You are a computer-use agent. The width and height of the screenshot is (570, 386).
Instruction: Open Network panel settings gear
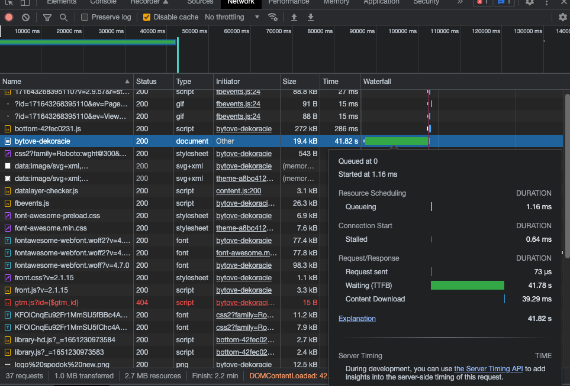point(562,17)
